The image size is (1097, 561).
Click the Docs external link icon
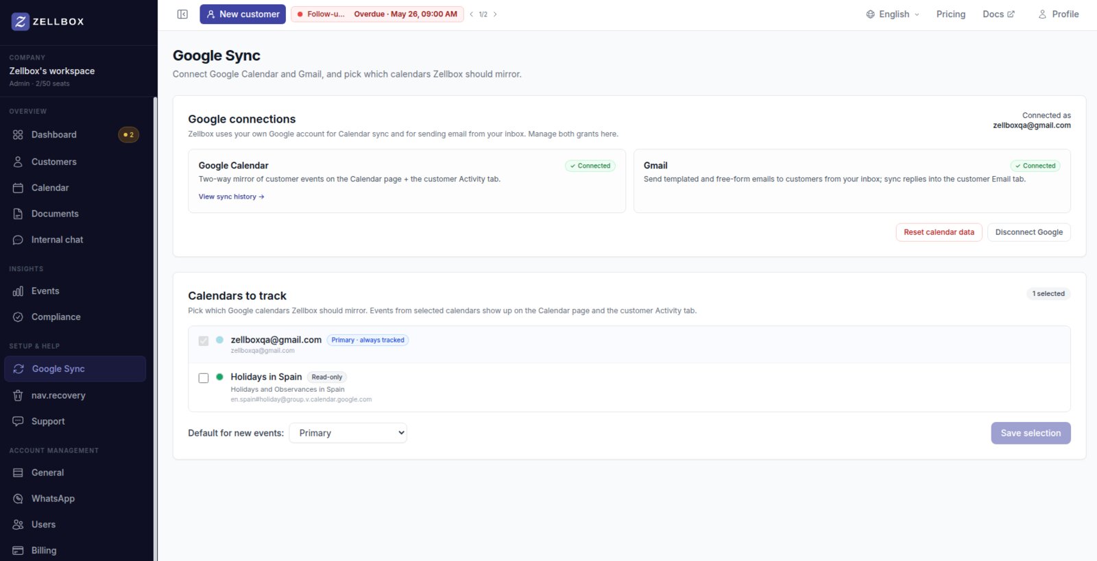coord(1011,14)
